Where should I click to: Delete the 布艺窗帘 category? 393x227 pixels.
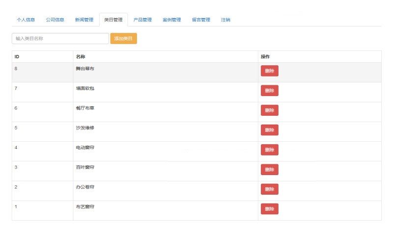(x=269, y=209)
